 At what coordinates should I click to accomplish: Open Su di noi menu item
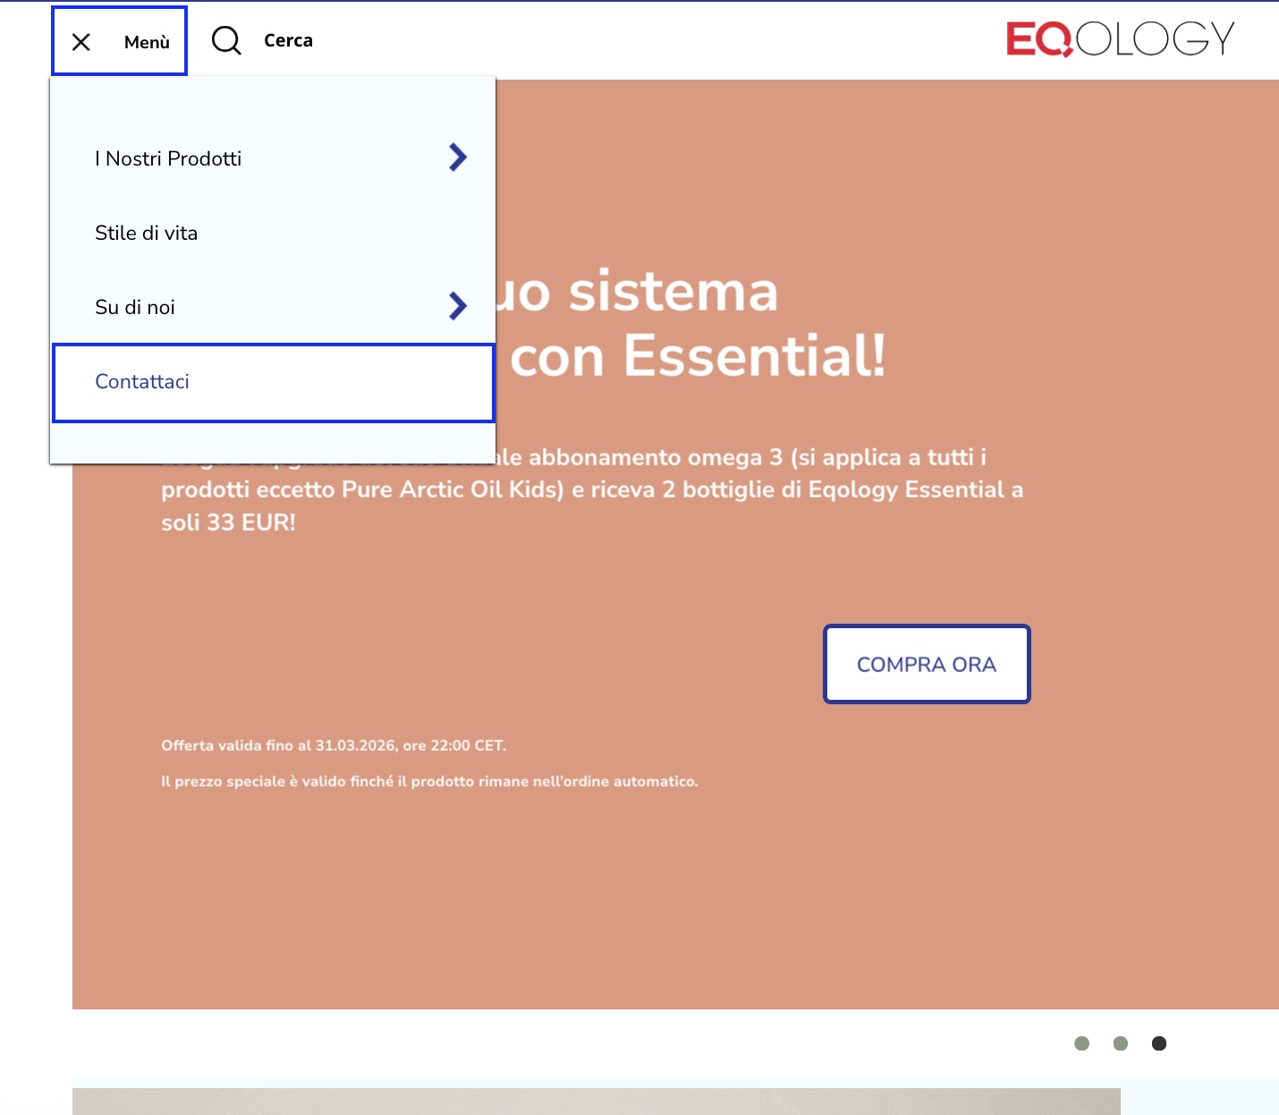135,307
